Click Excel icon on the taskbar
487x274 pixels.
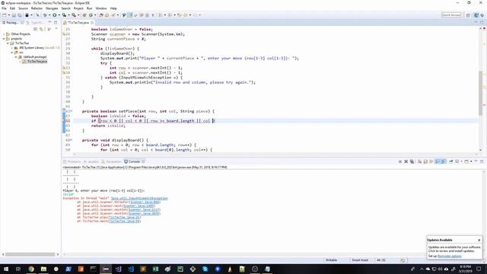[155, 269]
